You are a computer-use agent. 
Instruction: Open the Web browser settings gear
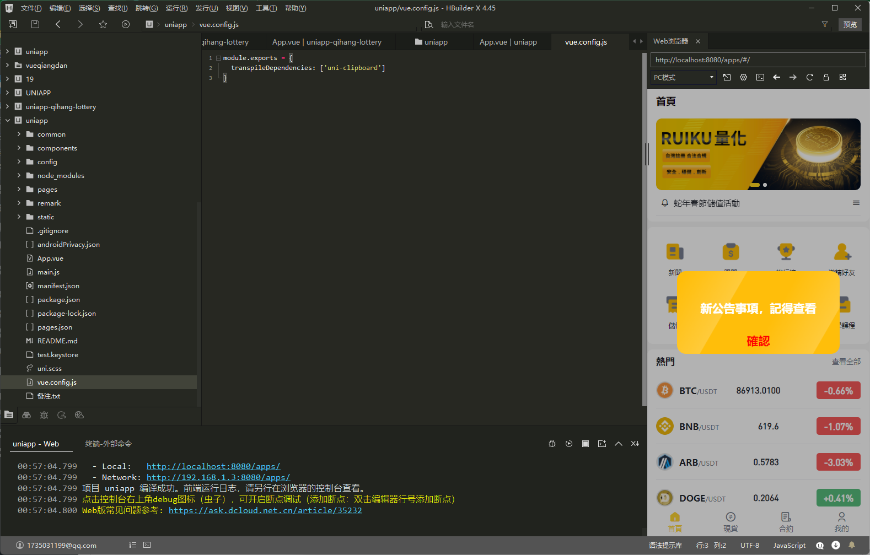click(744, 77)
